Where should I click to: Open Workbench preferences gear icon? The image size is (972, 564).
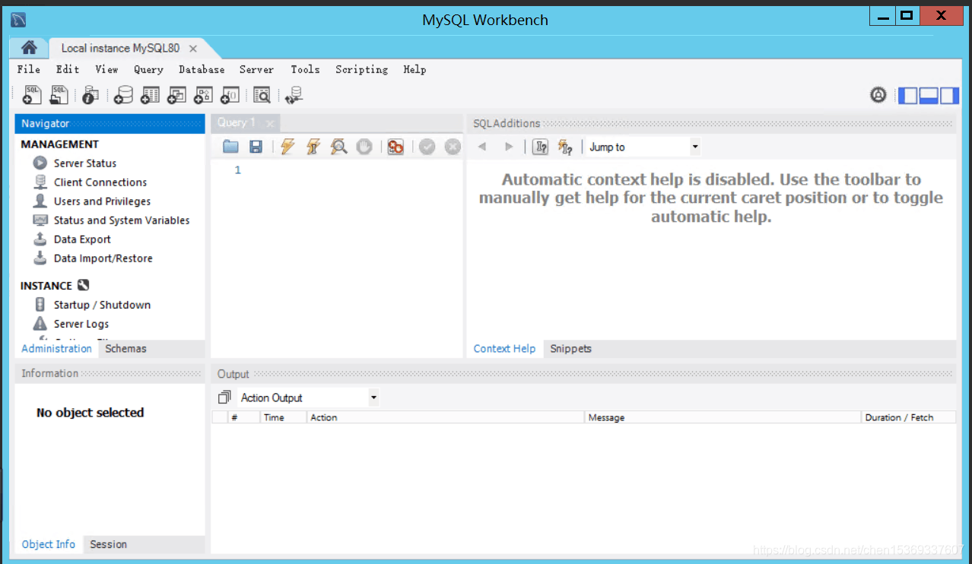(878, 95)
